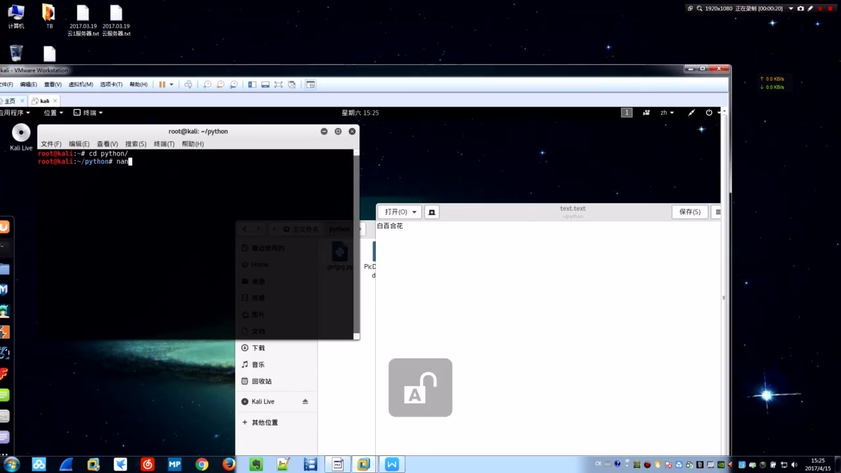
Task: Revert to snapshot using the clock-arrow icon
Action: pyautogui.click(x=220, y=84)
